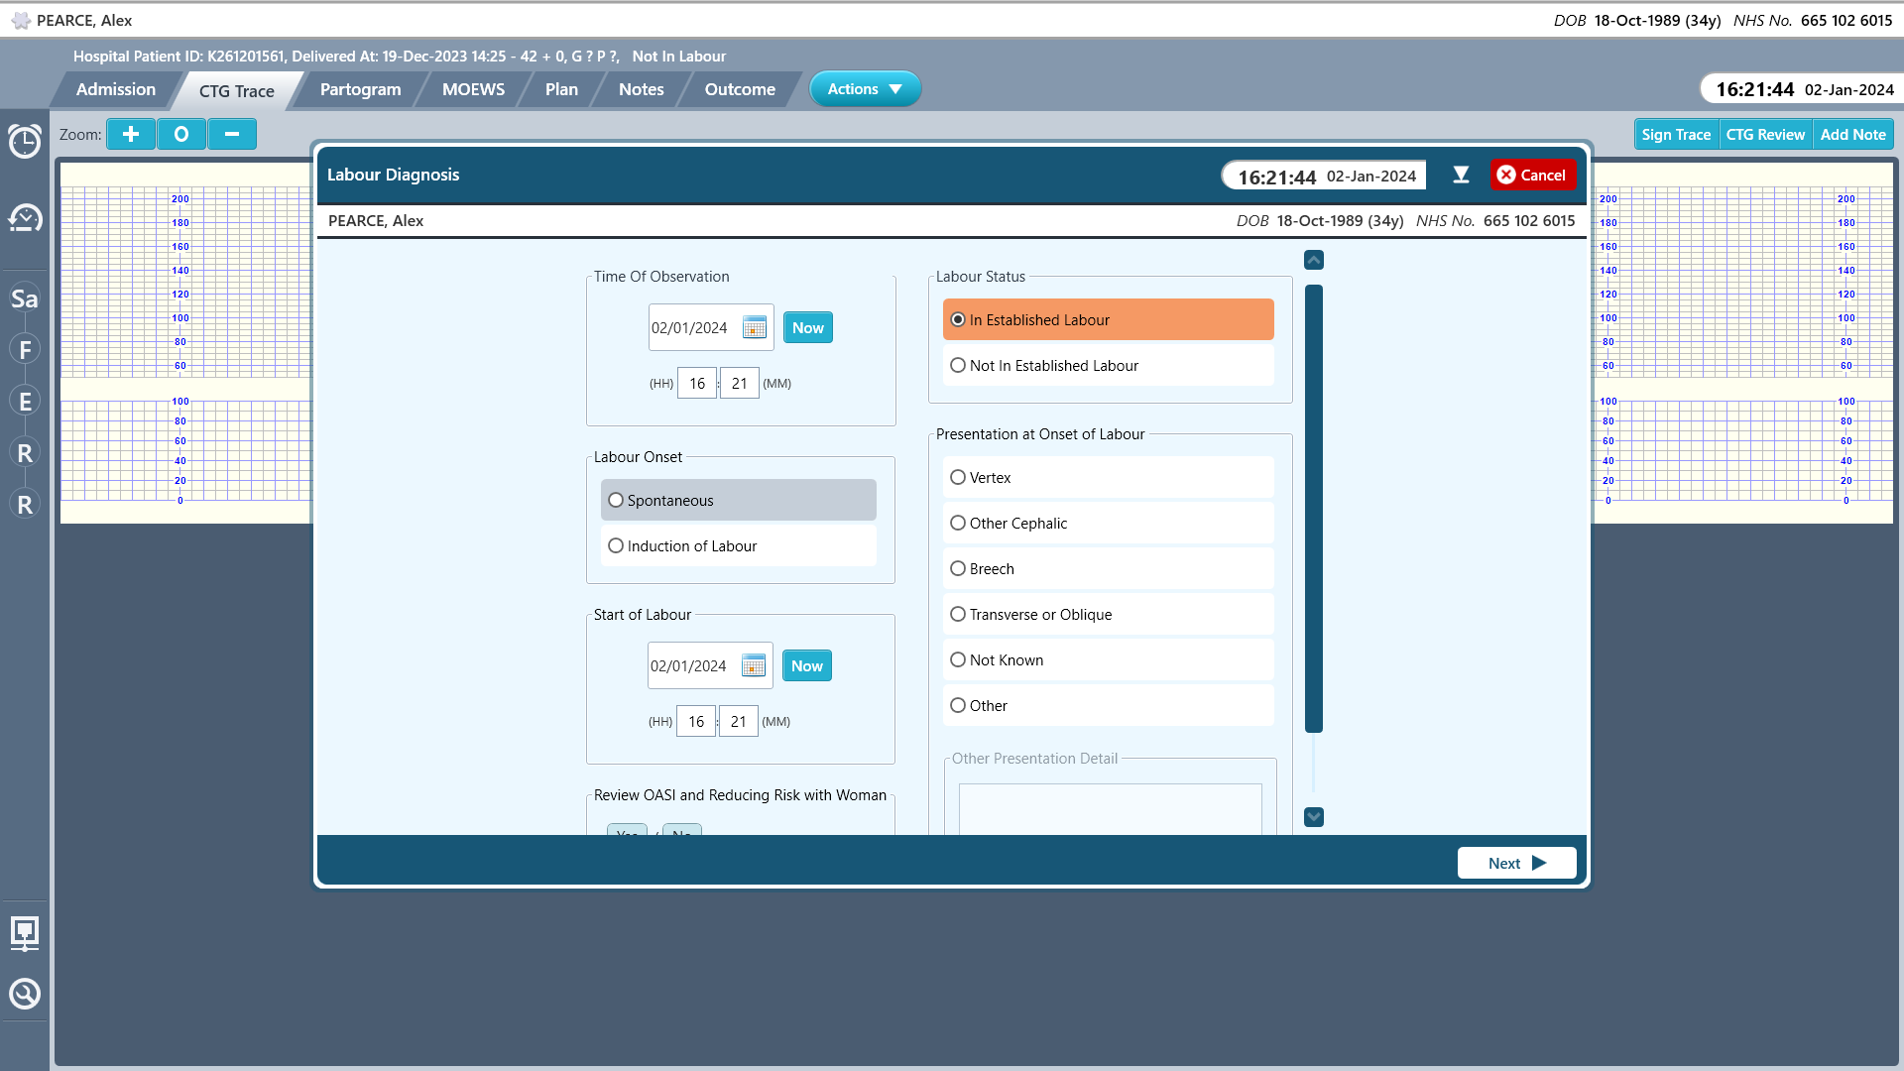Open the Sa sidebar item
This screenshot has height=1071, width=1904.
point(25,298)
